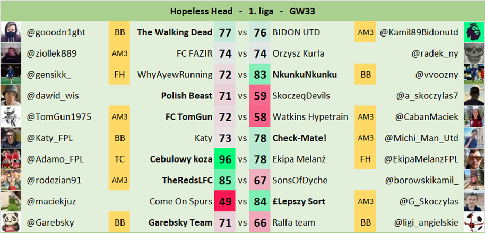Select the FH badge next to @EkipaMelanzFPL
Viewport: 485px width, 233px height.
click(366, 159)
